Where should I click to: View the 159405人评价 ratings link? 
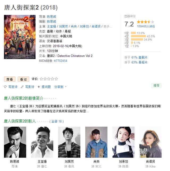click(146, 26)
